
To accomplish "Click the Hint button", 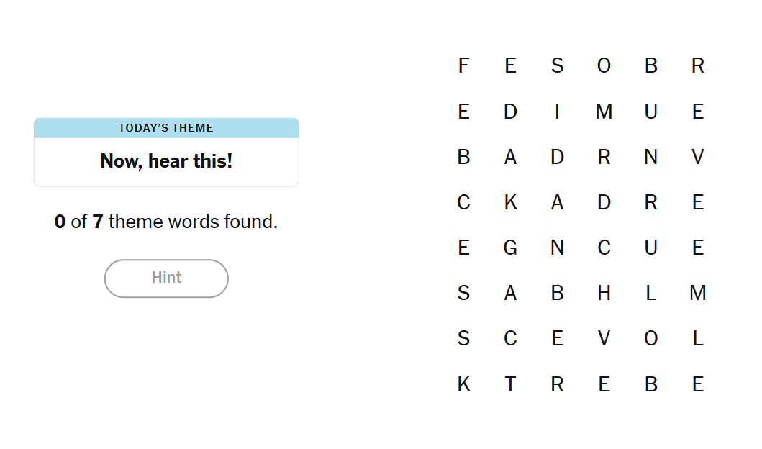I will click(166, 278).
